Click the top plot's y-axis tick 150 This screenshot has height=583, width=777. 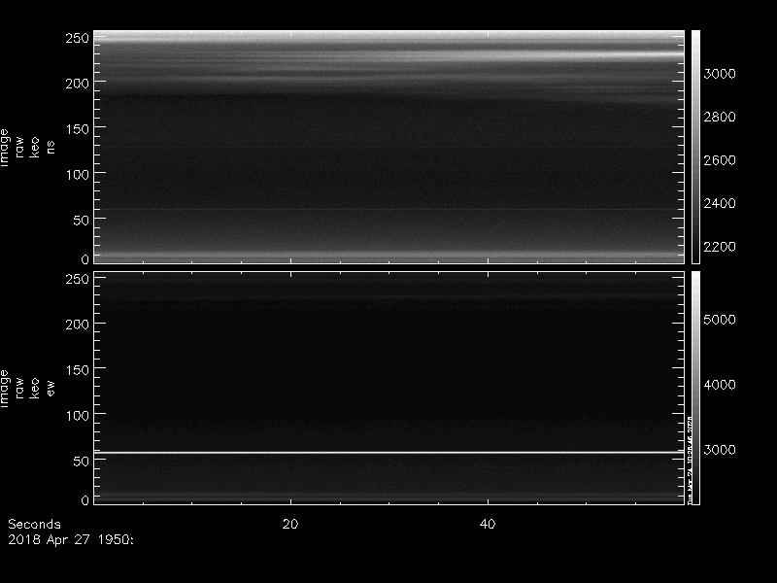pyautogui.click(x=77, y=129)
